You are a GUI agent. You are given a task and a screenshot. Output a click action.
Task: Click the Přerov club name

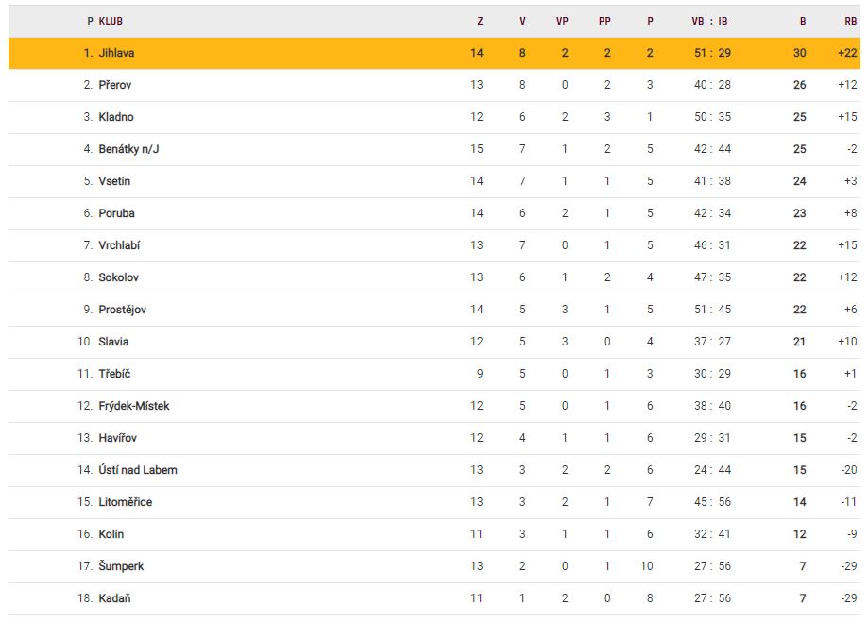point(114,85)
